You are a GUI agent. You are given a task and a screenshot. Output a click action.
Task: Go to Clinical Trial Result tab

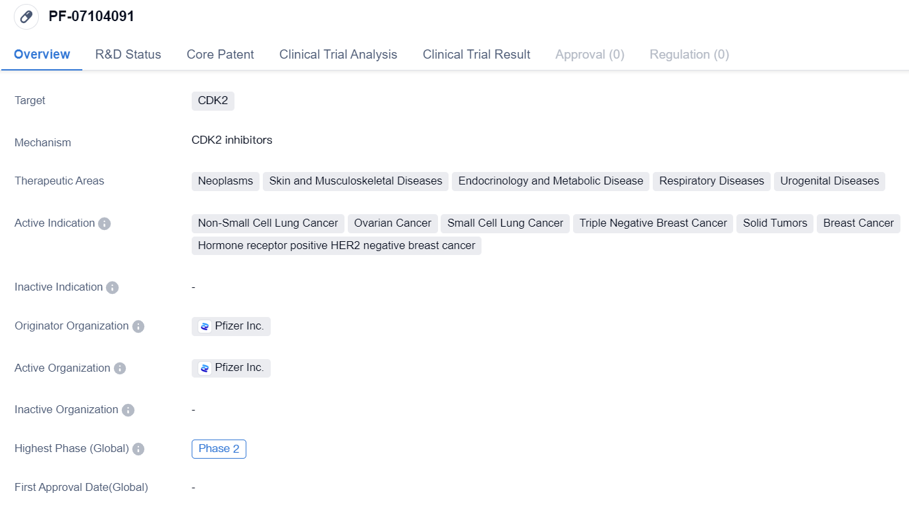point(476,55)
